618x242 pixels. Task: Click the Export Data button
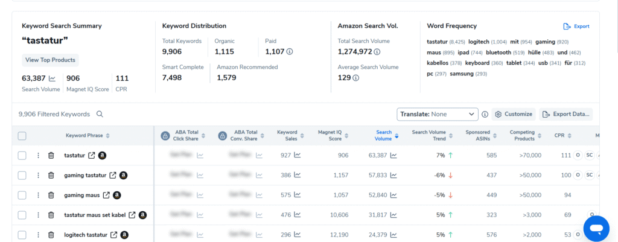point(566,114)
